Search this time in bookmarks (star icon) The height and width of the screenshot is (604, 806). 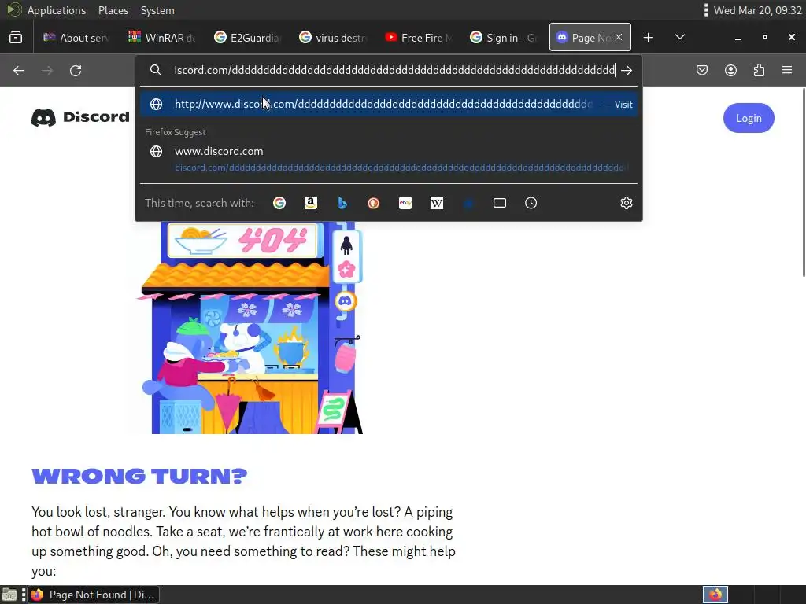coord(468,203)
